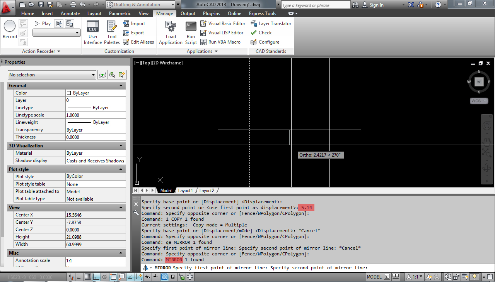Collapse the General properties section
The height and width of the screenshot is (282, 495).
click(121, 86)
